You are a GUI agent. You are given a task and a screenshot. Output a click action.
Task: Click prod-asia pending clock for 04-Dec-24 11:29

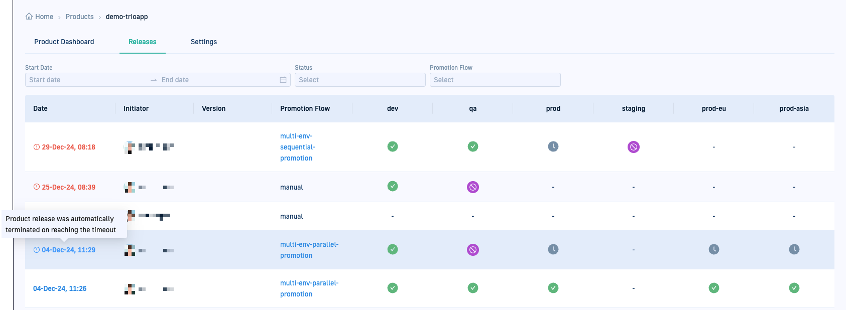[x=794, y=249]
